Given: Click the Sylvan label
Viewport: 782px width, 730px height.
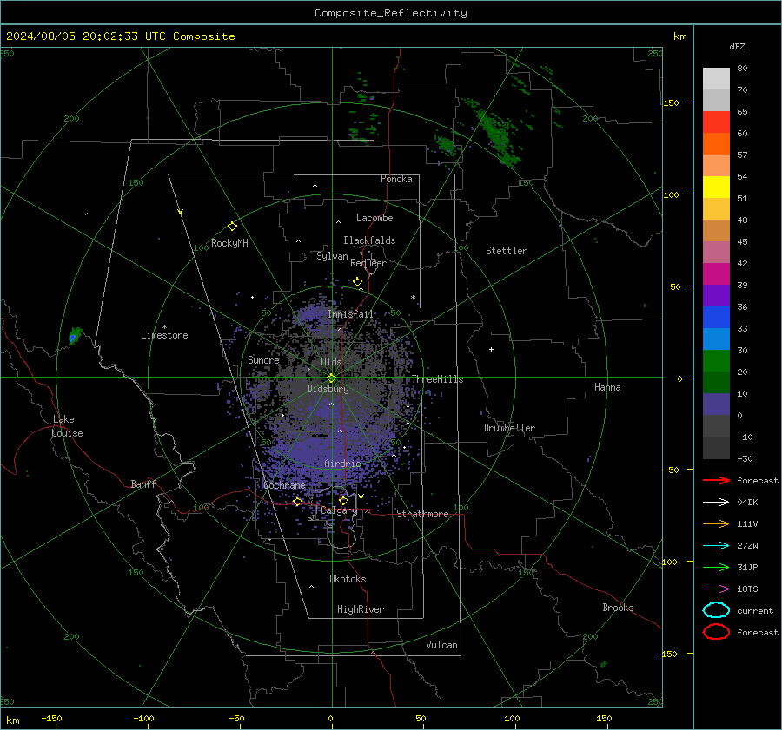Looking at the screenshot, I should (332, 256).
